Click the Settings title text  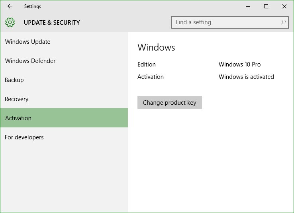tap(32, 6)
